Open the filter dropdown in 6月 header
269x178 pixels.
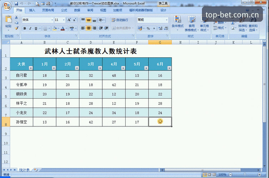169,68
